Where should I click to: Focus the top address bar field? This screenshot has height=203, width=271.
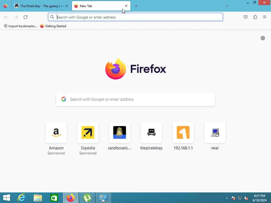pyautogui.click(x=135, y=17)
